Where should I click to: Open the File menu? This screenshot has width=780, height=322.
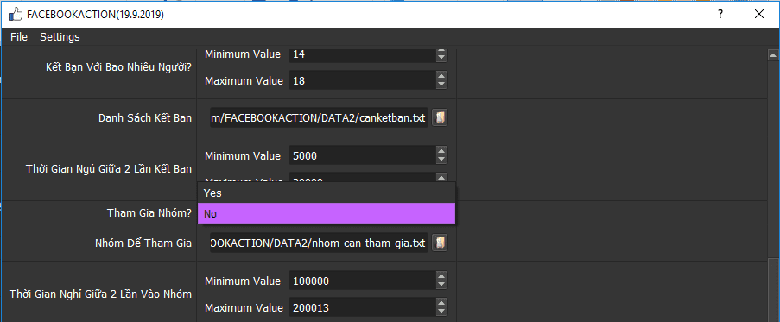point(19,37)
